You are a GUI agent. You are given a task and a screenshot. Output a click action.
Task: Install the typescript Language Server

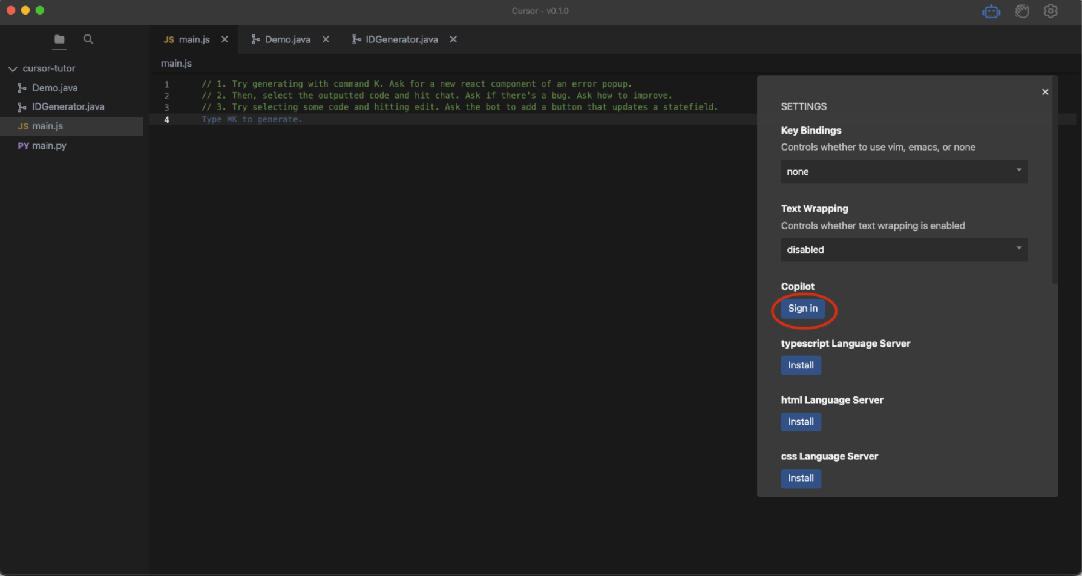pos(801,365)
